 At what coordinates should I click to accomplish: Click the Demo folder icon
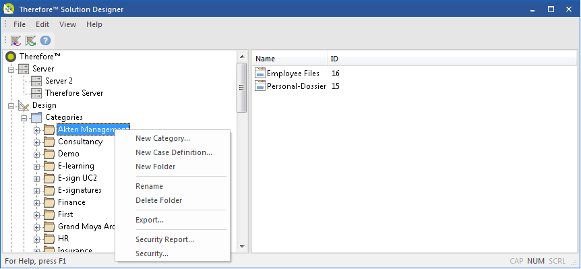tap(49, 154)
